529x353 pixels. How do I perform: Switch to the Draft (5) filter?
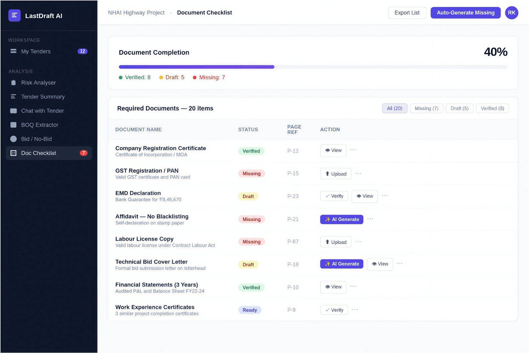coord(459,108)
